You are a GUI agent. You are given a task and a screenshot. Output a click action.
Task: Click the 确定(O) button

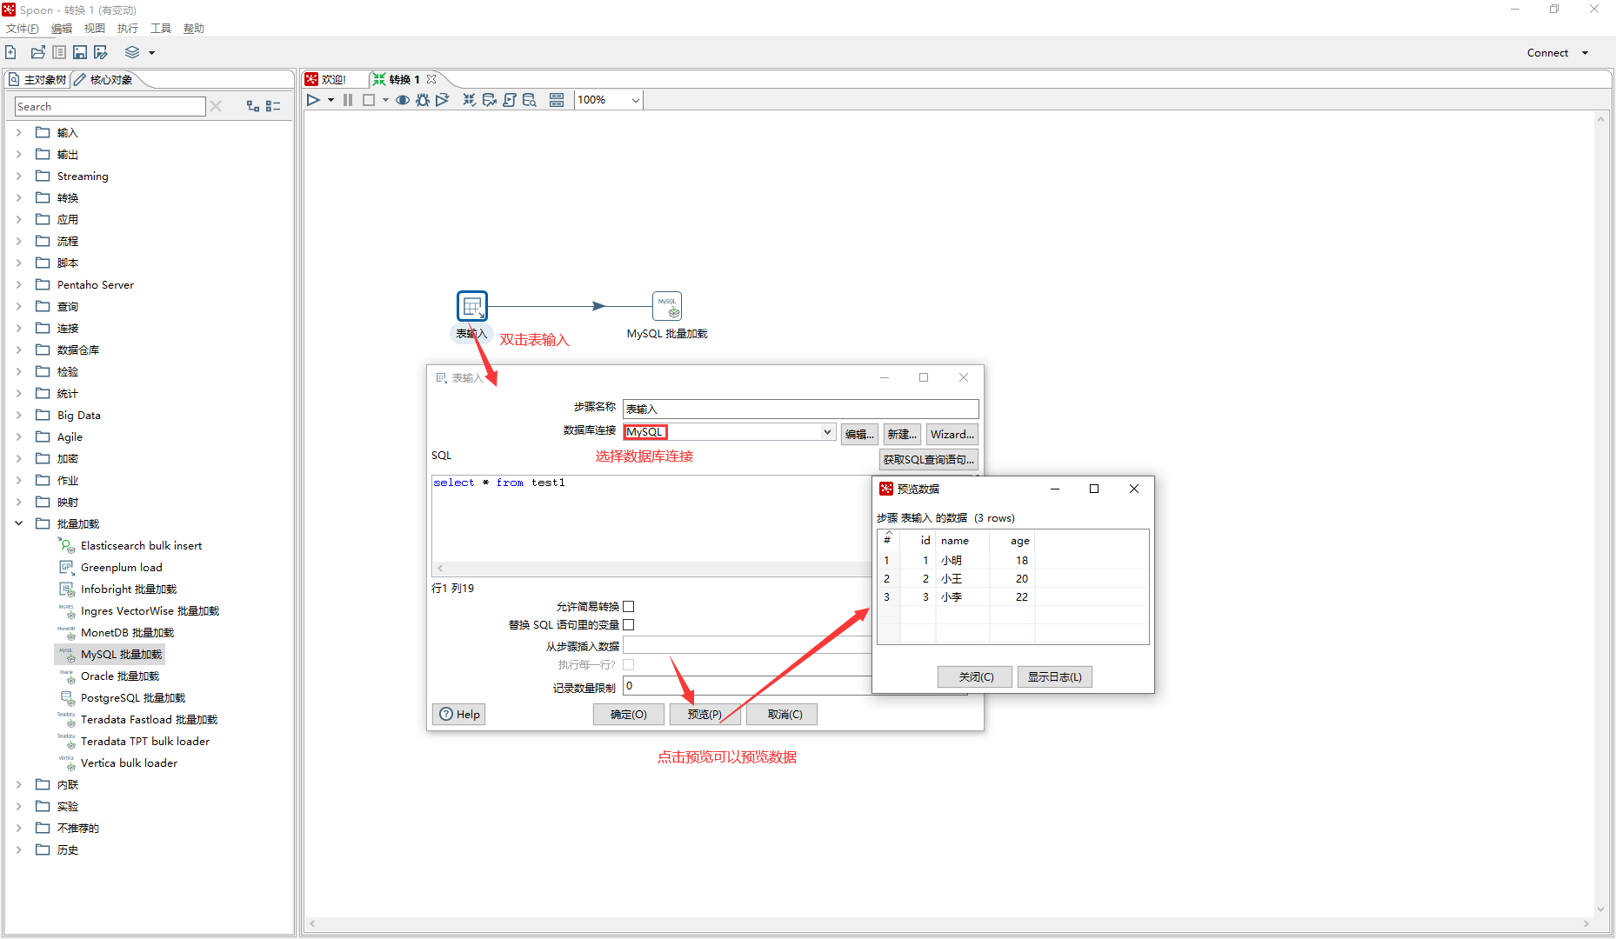coord(629,715)
